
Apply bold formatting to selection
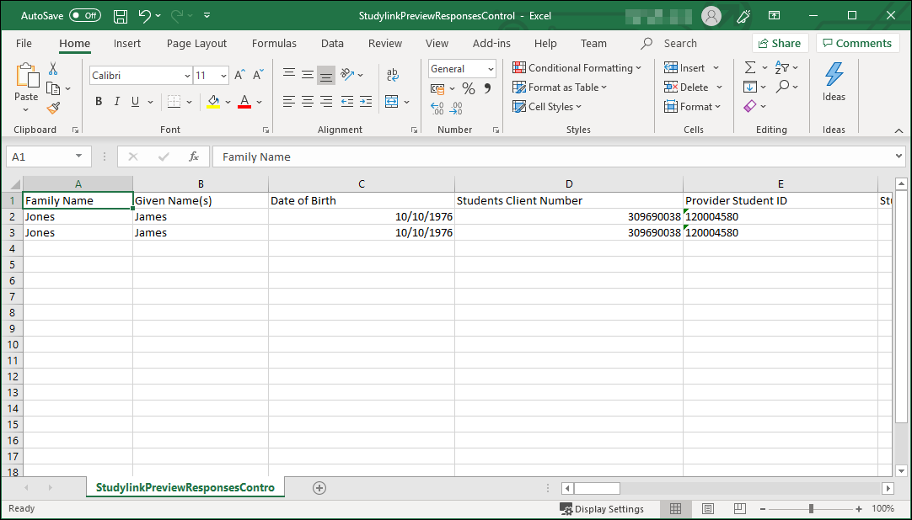(x=98, y=101)
